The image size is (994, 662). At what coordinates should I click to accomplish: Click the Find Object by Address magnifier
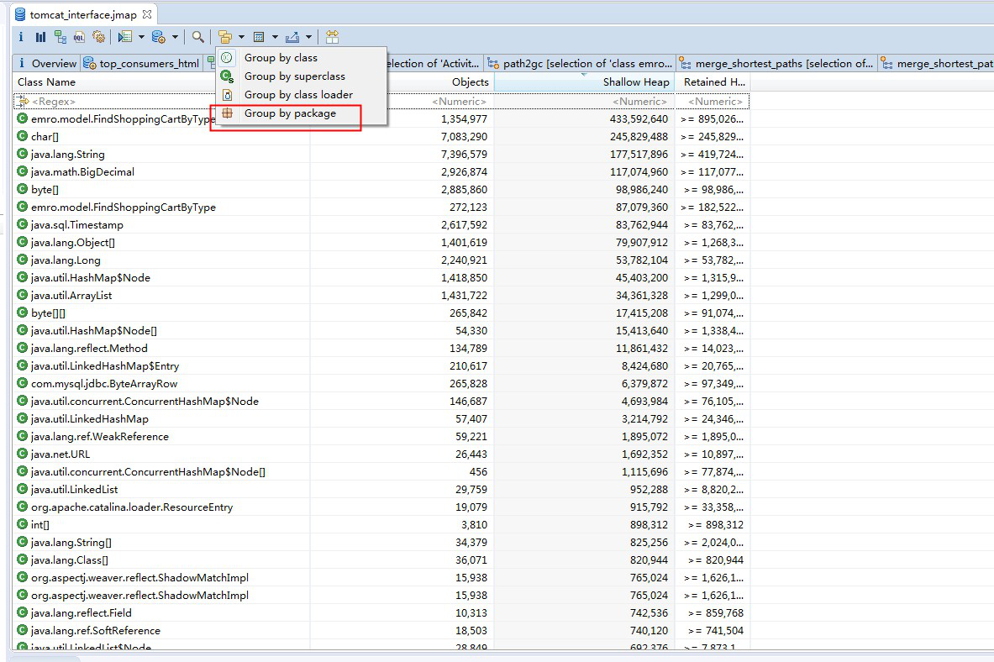tap(197, 37)
